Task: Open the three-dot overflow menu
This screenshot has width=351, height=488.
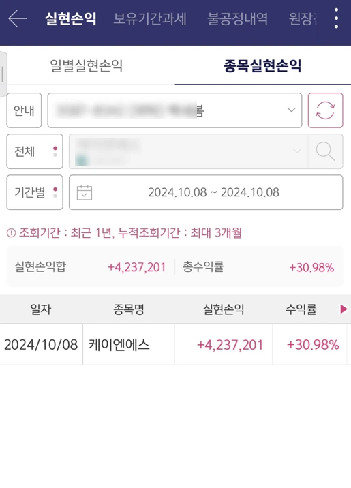Action: [x=336, y=18]
